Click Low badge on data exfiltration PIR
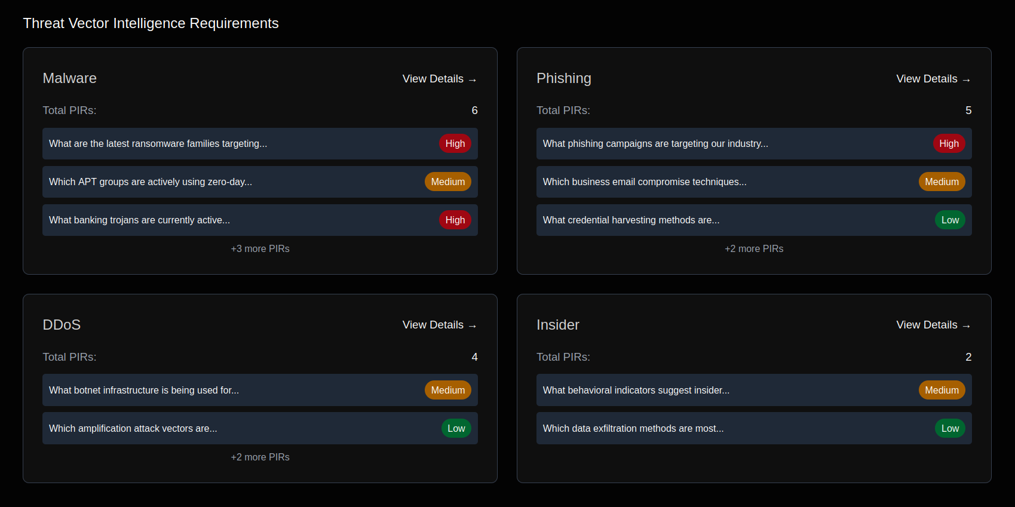The width and height of the screenshot is (1015, 507). tap(950, 429)
